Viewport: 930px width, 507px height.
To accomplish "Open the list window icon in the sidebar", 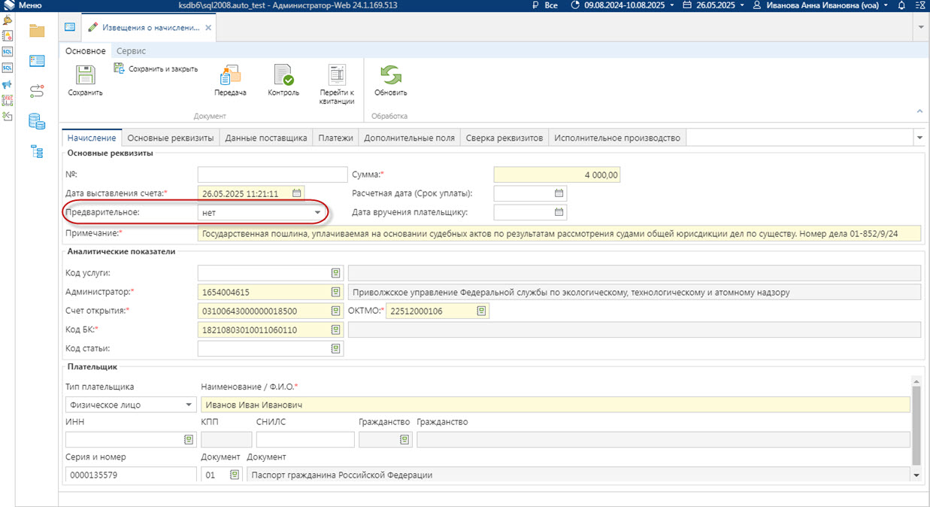I will (x=37, y=61).
